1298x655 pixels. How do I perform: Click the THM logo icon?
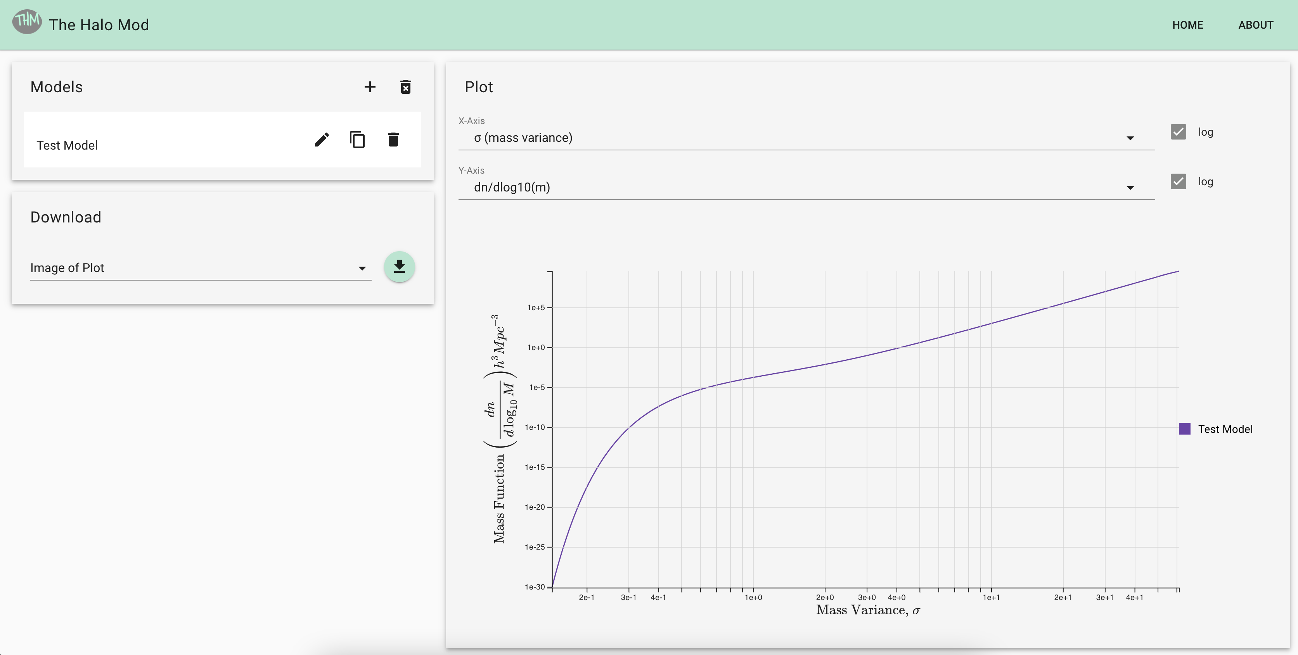point(27,22)
